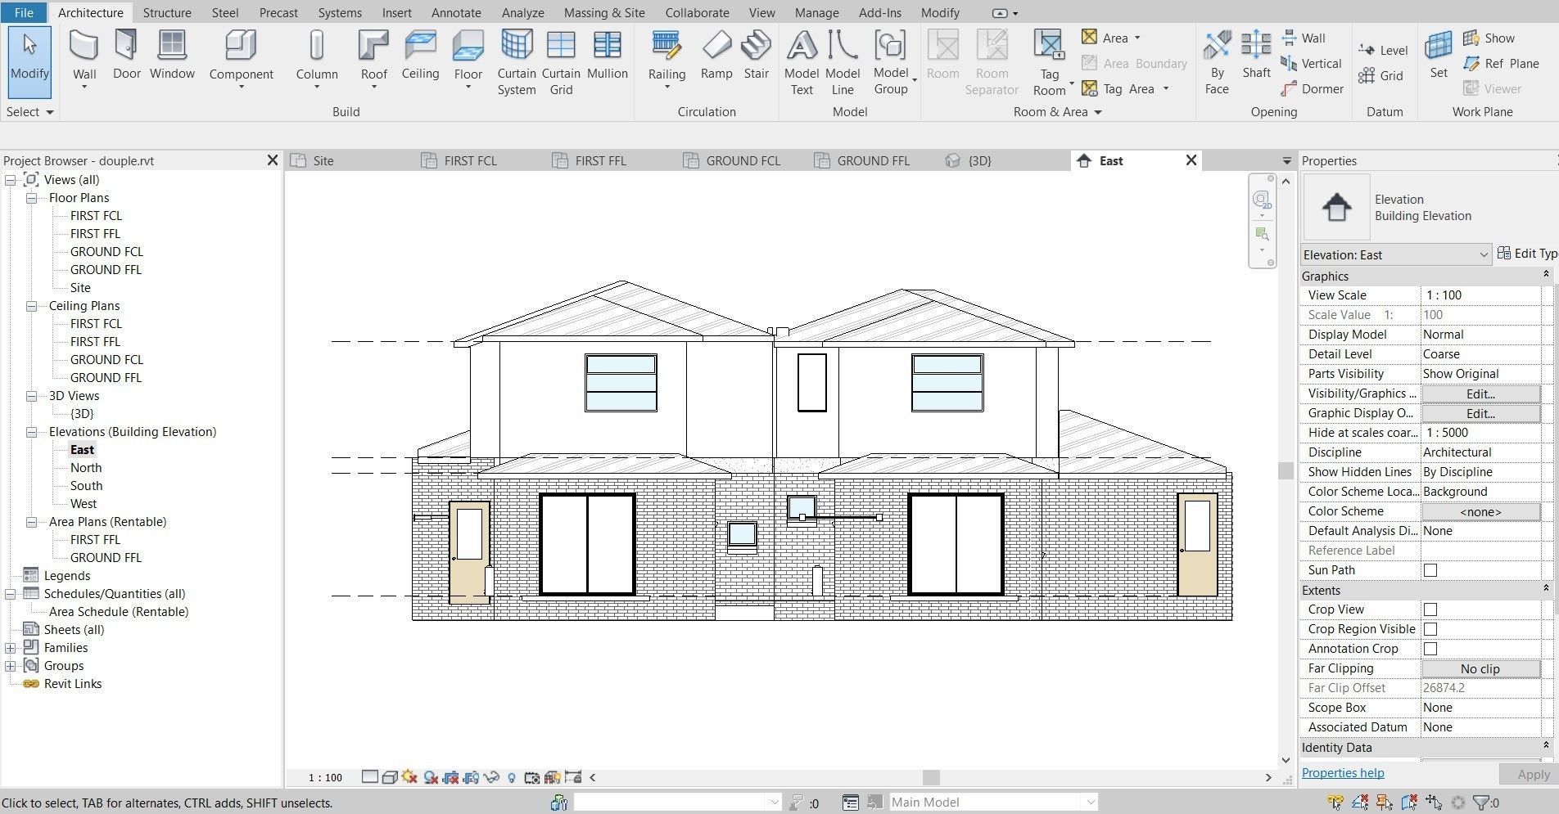
Task: Select the Ceiling tool
Action: point(420,56)
